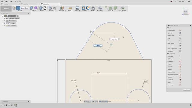The width and height of the screenshot is (192, 108).
Task: Select the purple Revolve create icon
Action: coord(36,8)
